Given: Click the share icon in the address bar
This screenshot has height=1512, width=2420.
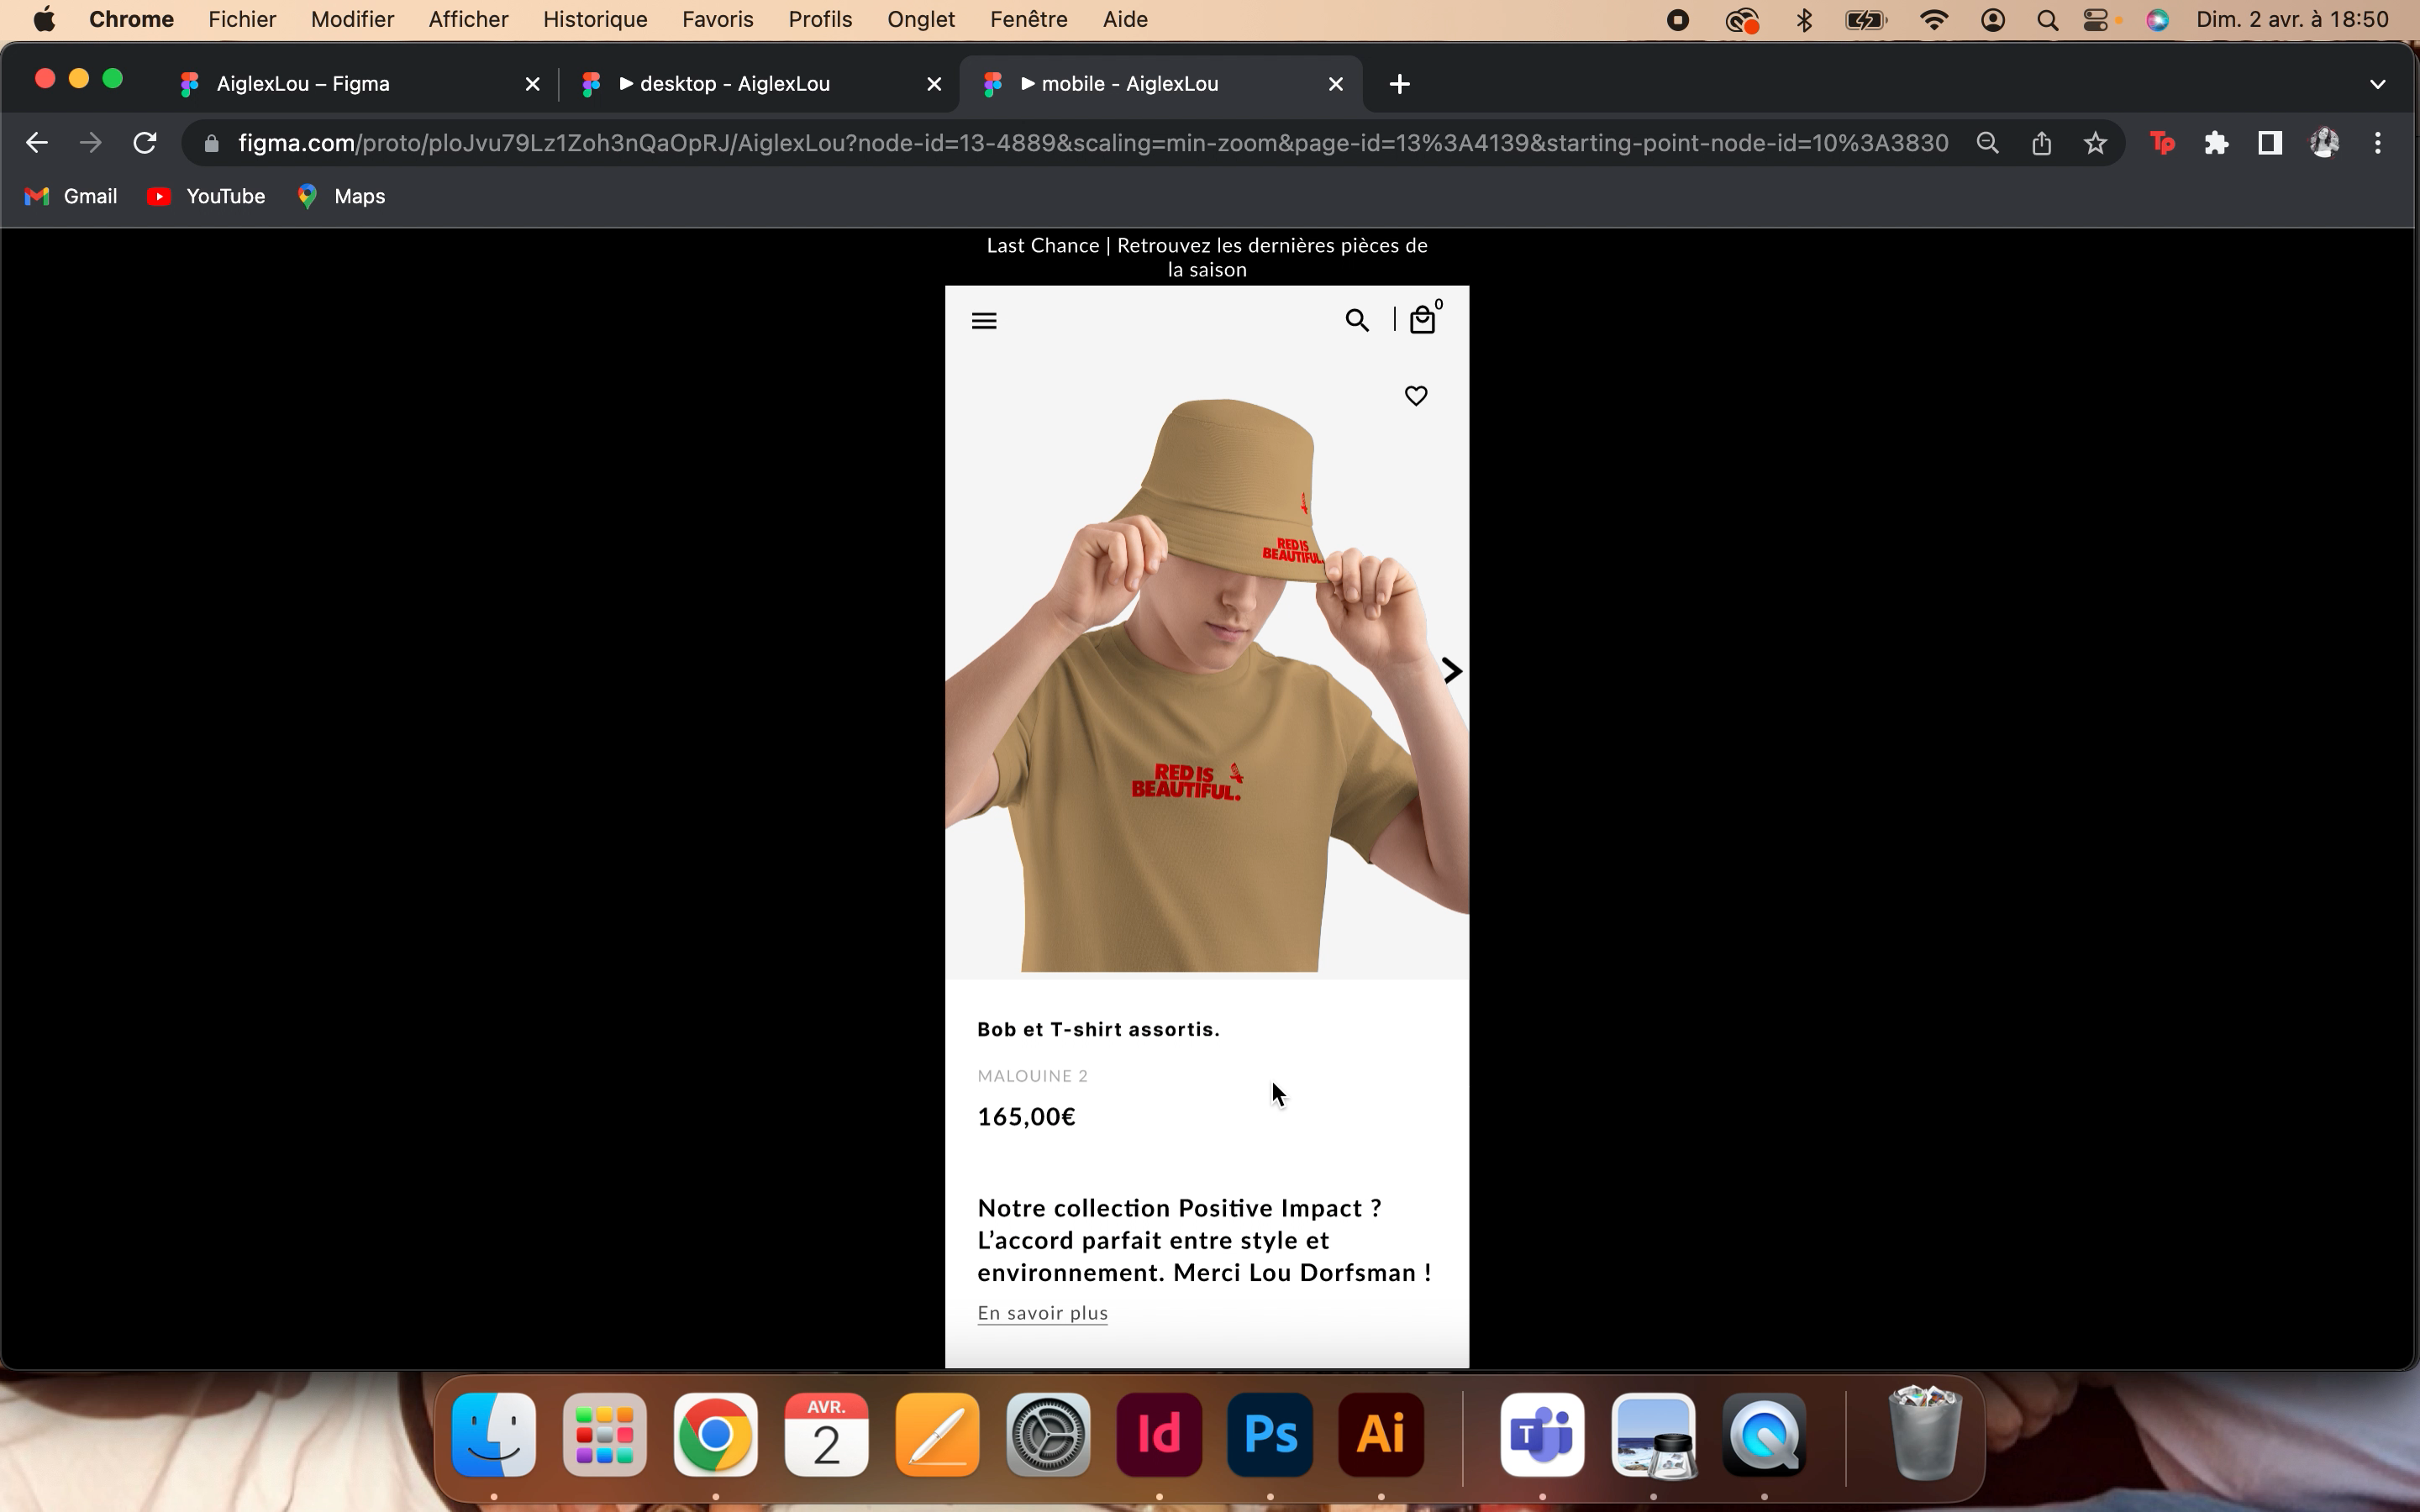Looking at the screenshot, I should [x=2041, y=143].
